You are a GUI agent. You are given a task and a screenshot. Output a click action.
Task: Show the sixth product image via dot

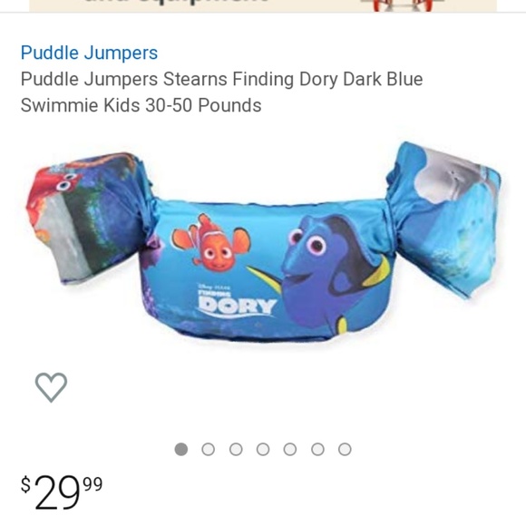point(317,449)
